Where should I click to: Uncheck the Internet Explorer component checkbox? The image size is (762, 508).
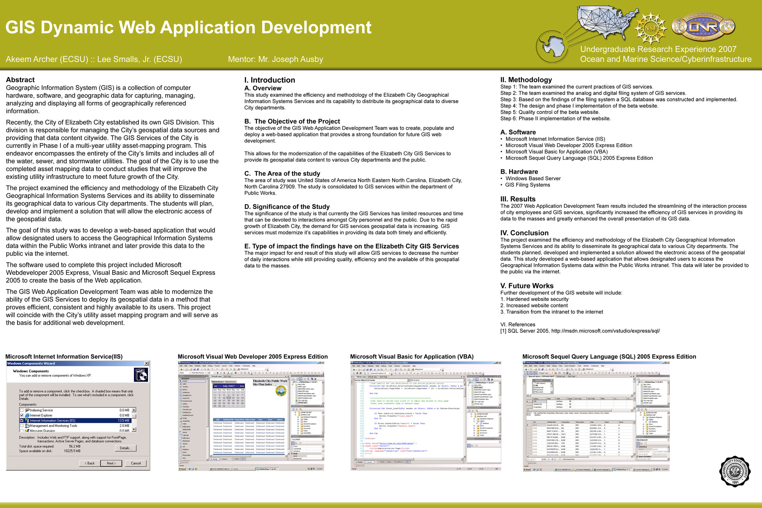point(22,415)
